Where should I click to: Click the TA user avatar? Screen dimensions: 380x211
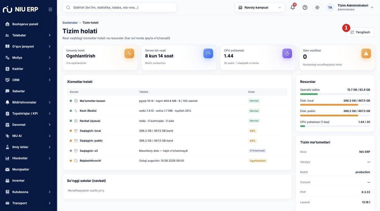[x=330, y=7]
